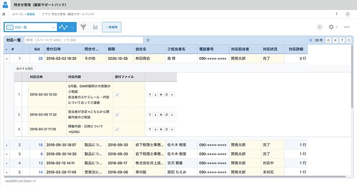This screenshot has width=357, height=186.
Task: Select the 2026-10-26 deadline cell
Action: pyautogui.click(x=120, y=59)
